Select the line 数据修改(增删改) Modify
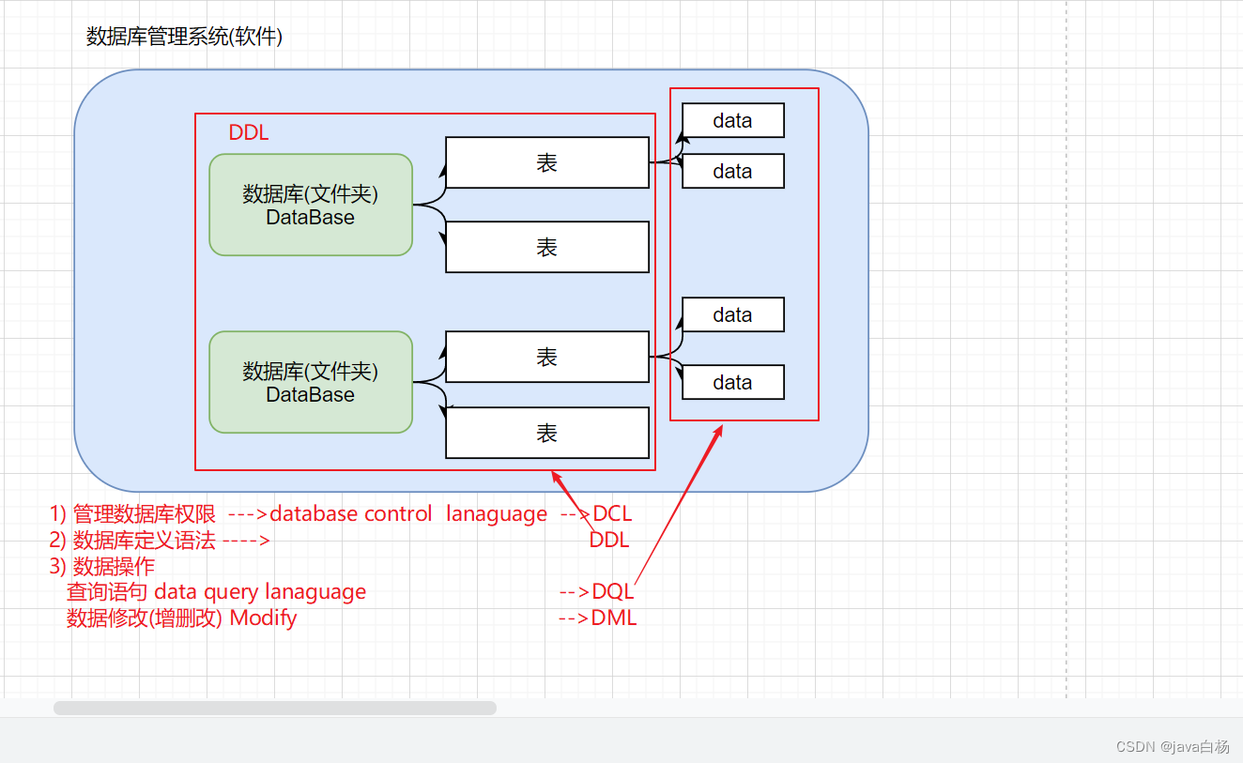This screenshot has height=763, width=1243. 182,618
